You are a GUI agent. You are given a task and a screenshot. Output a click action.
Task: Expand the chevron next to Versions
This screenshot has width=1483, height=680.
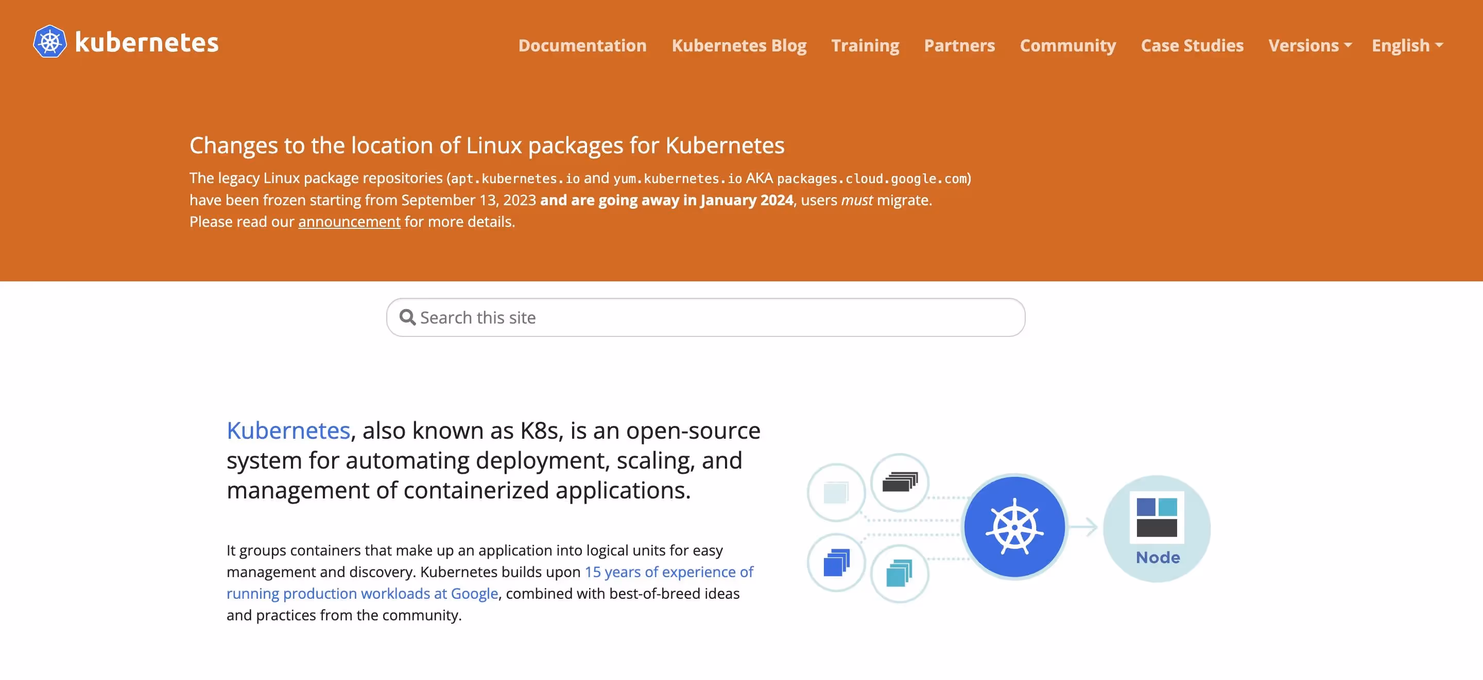coord(1348,45)
